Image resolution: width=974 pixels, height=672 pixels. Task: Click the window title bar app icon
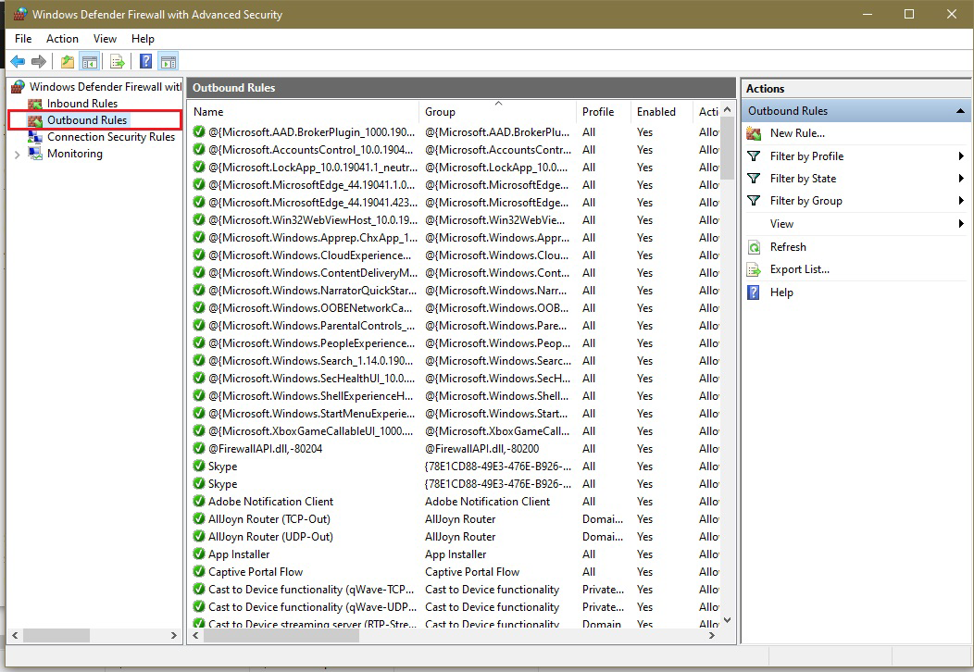19,14
